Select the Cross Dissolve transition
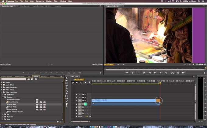The width and height of the screenshot is (207, 128). click(x=13, y=102)
